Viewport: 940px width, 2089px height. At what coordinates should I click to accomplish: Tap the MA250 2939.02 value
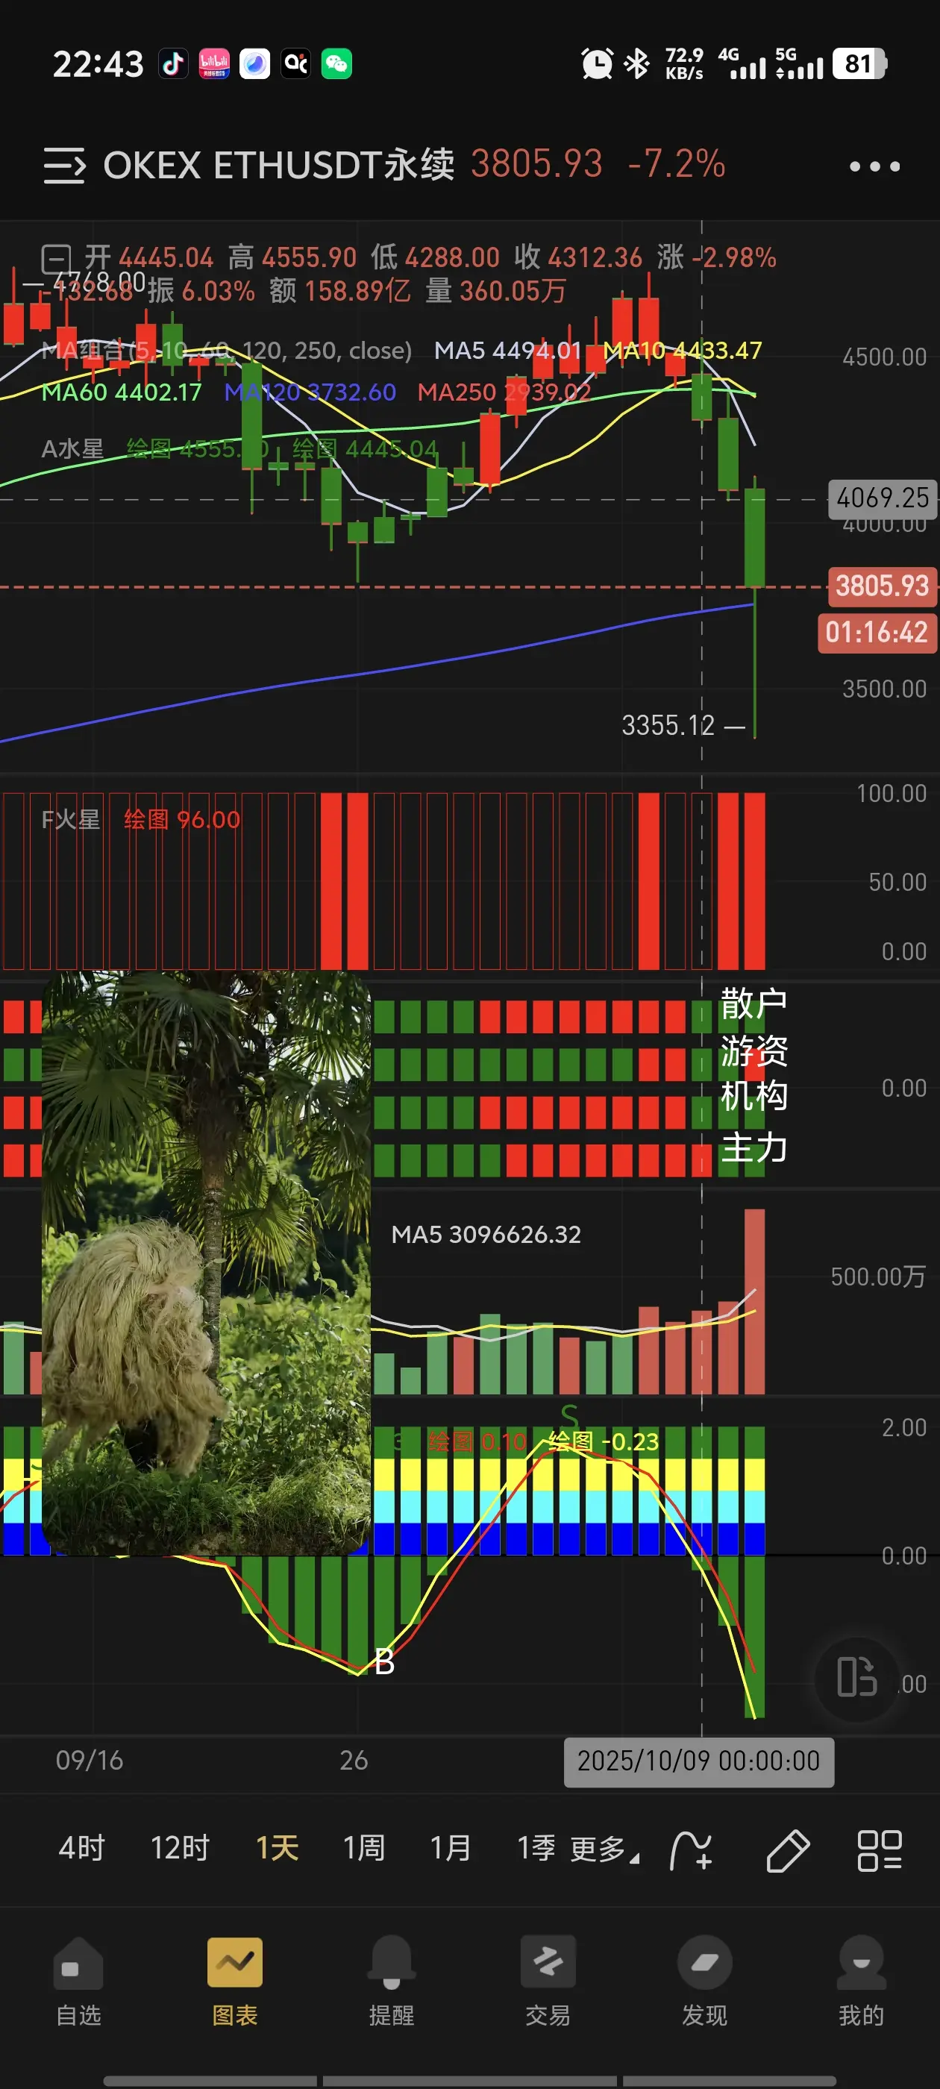coord(504,392)
